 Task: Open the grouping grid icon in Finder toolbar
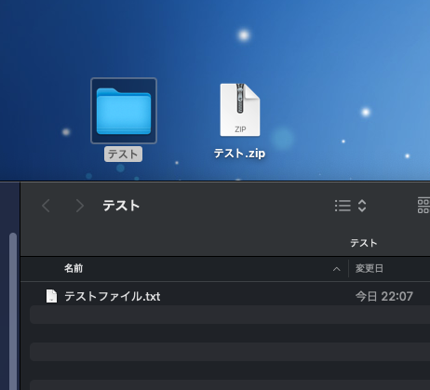click(423, 206)
